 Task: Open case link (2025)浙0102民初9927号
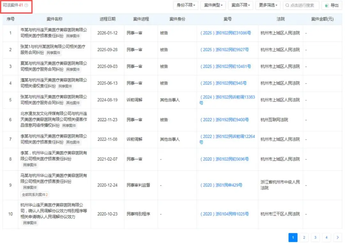pyautogui.click(x=225, y=50)
